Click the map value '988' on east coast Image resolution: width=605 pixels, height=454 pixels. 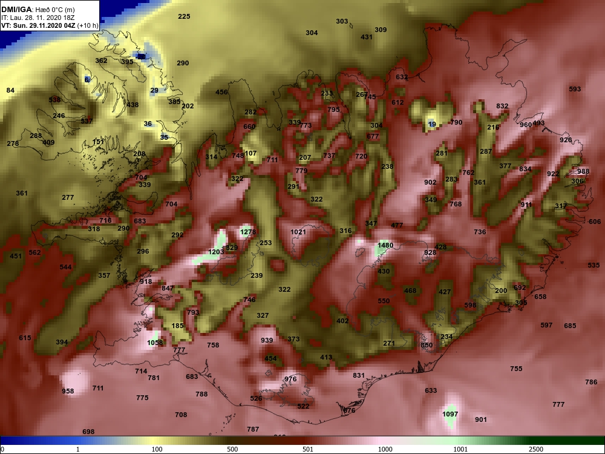pos(583,172)
